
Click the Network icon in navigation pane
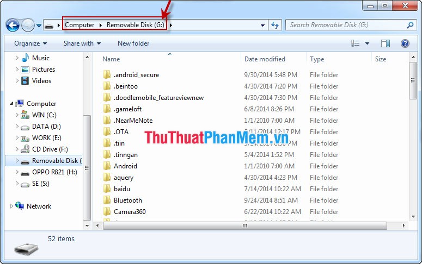point(20,206)
